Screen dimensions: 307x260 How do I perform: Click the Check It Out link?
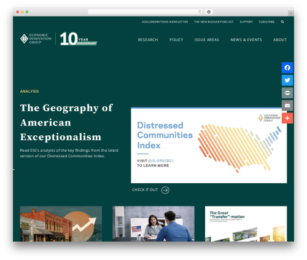point(145,190)
